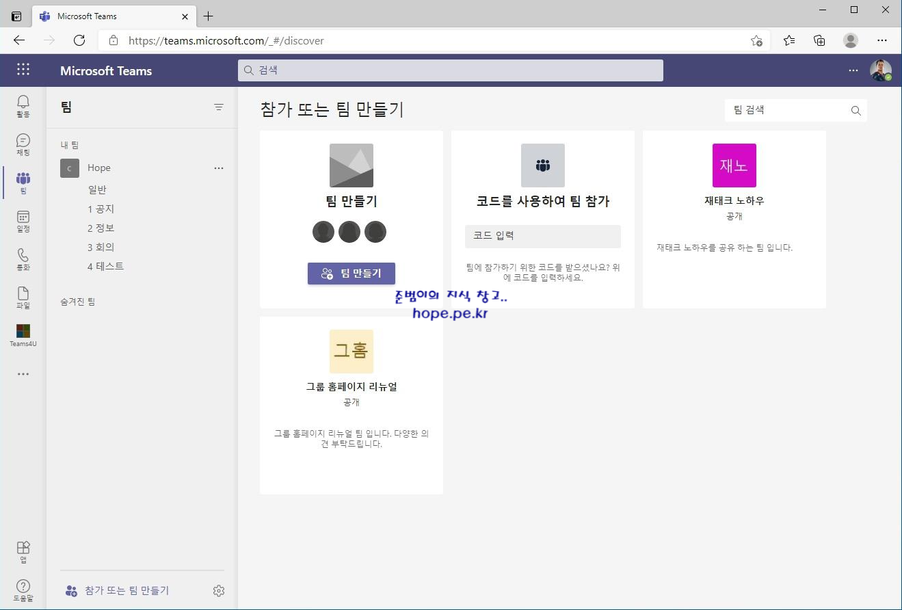Focus the 검색 search bar
The image size is (902, 610).
click(x=451, y=70)
